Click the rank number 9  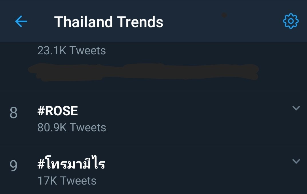tap(13, 166)
